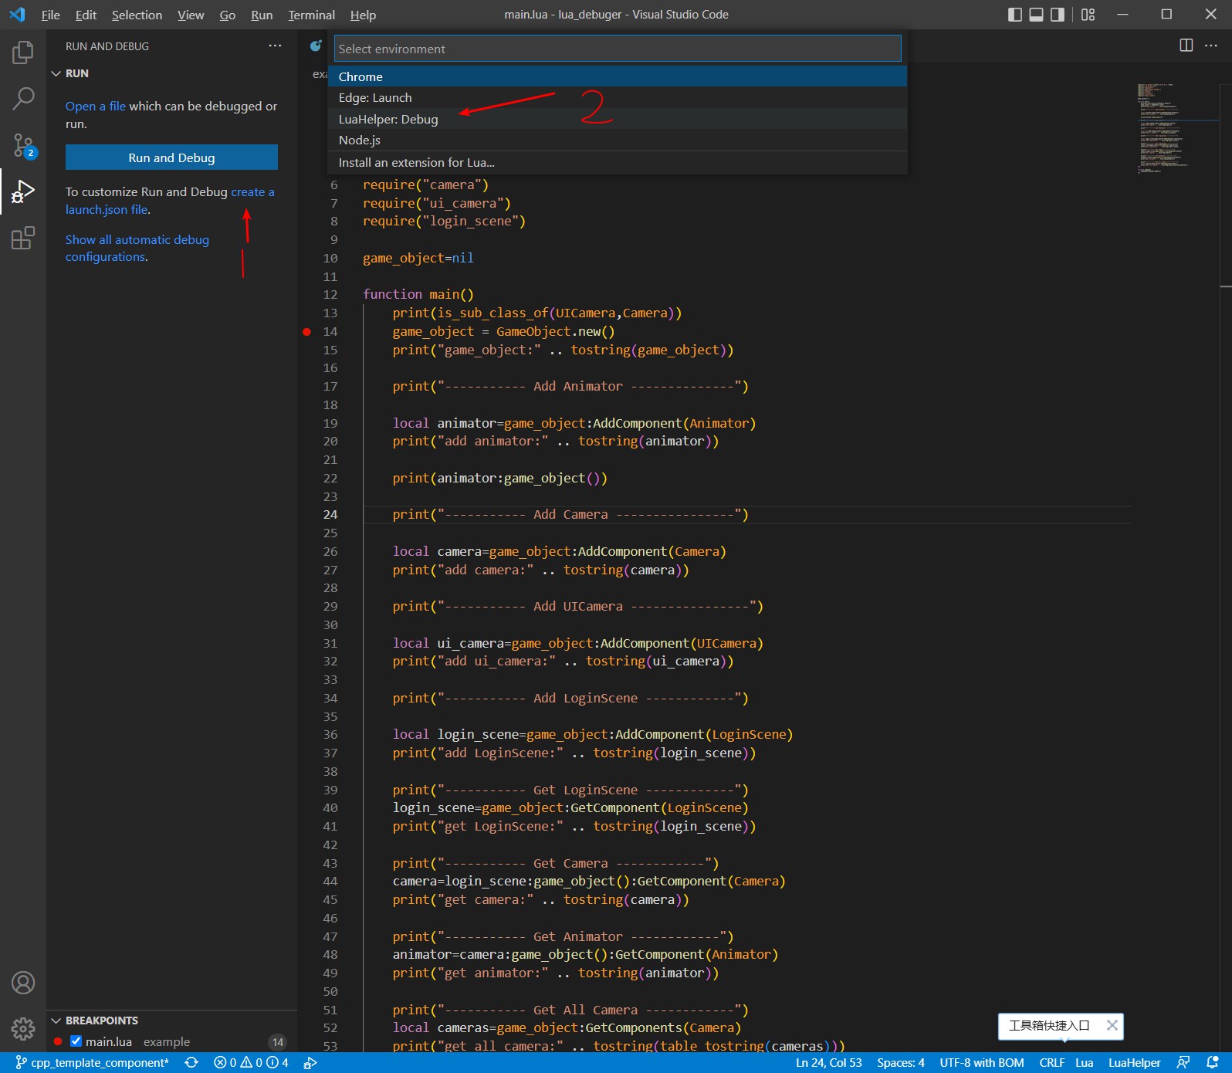Select Edge: Launch environment option
1232x1073 pixels.
(618, 98)
